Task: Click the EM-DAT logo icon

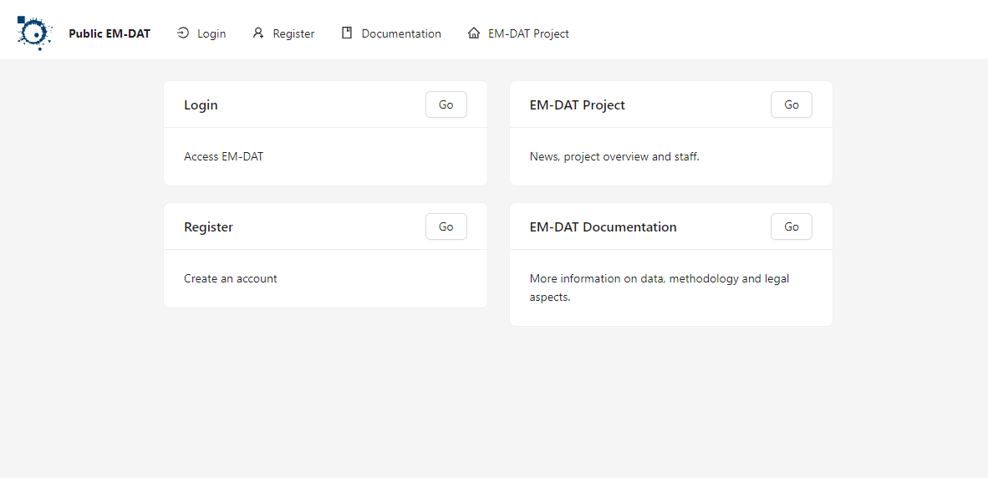Action: click(34, 33)
